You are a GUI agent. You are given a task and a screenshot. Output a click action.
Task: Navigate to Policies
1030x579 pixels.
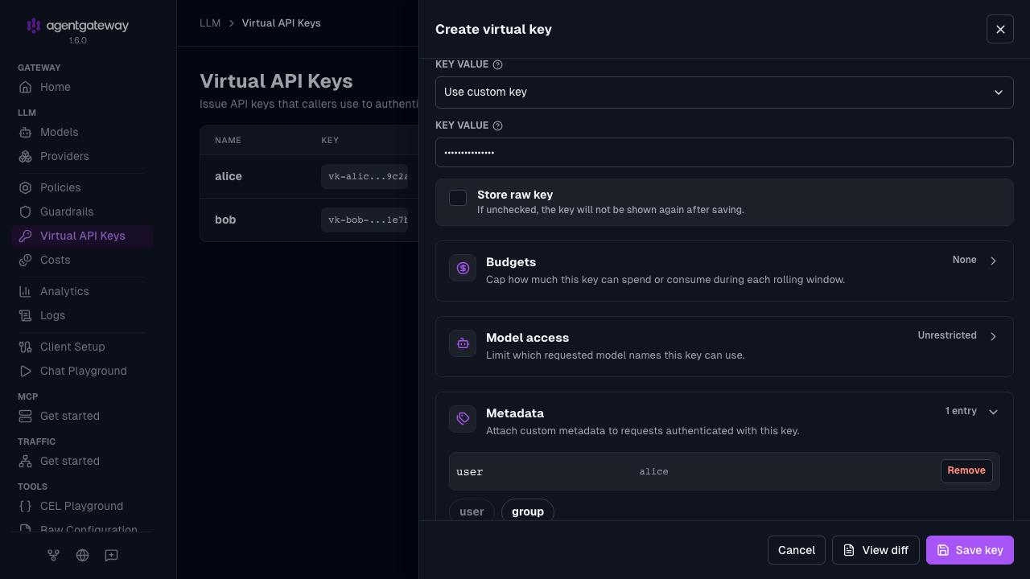pyautogui.click(x=82, y=187)
